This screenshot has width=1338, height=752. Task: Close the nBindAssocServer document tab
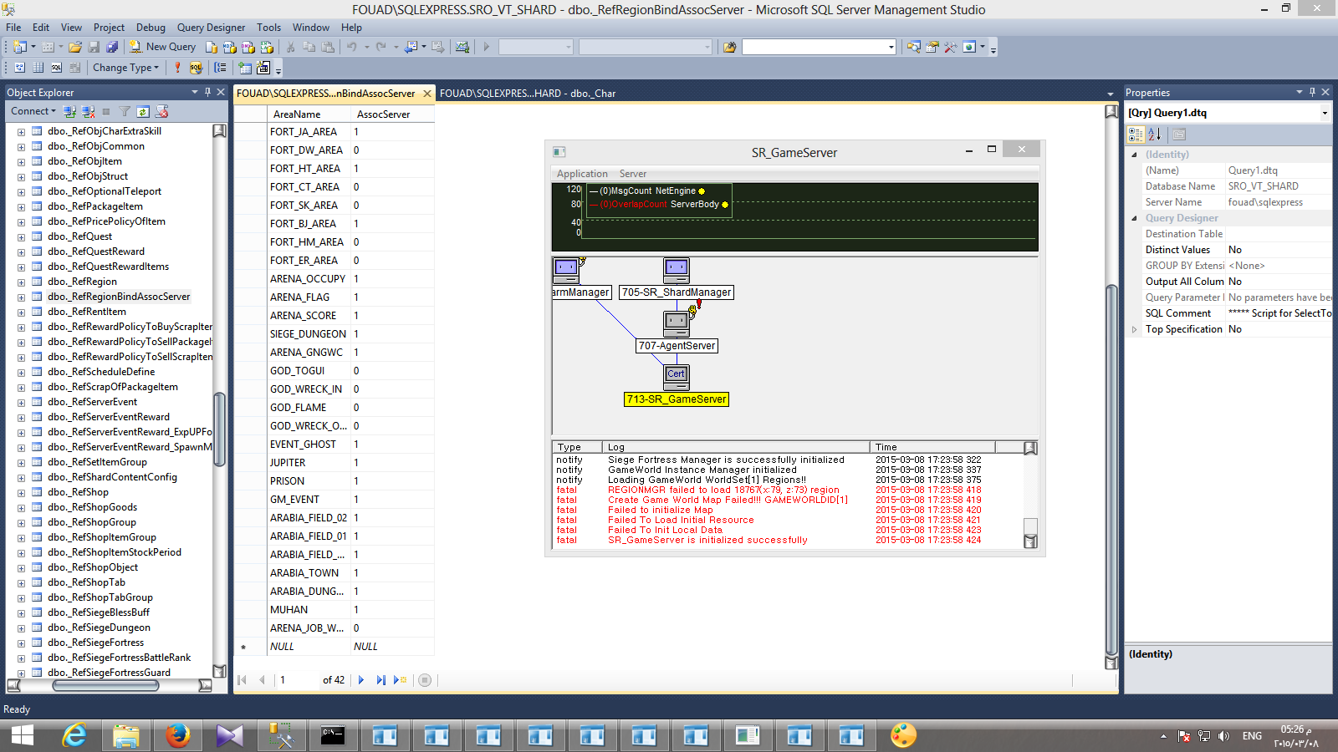(x=427, y=94)
